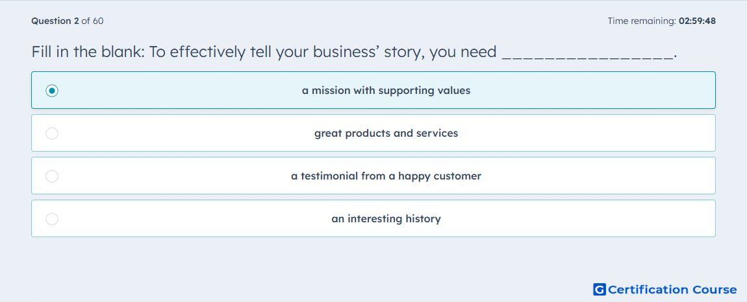Choose 'a testimonial from a happy customer' text

point(386,176)
